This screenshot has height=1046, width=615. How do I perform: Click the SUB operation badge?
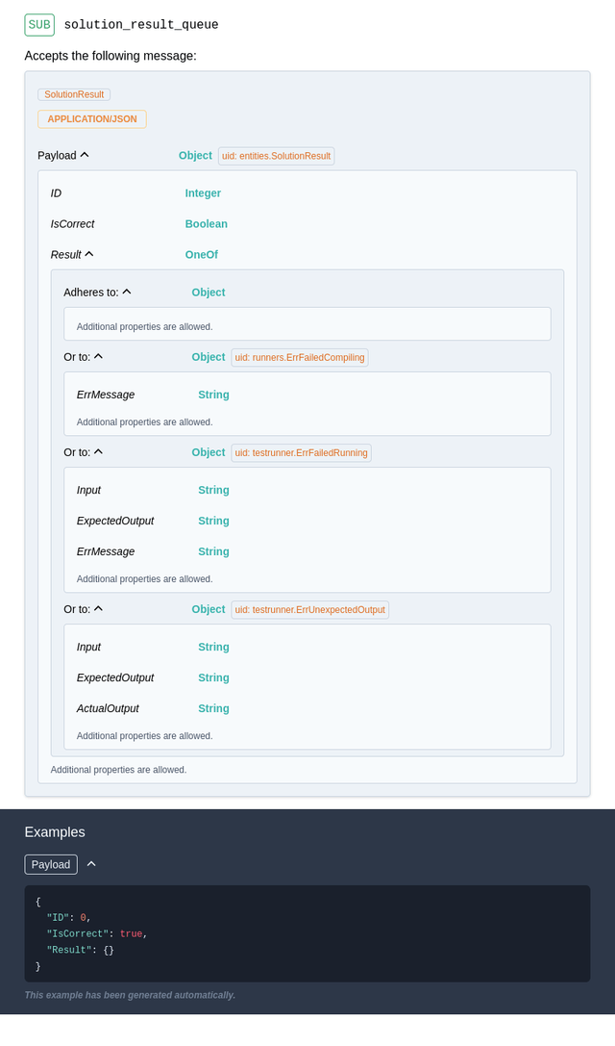tap(39, 25)
